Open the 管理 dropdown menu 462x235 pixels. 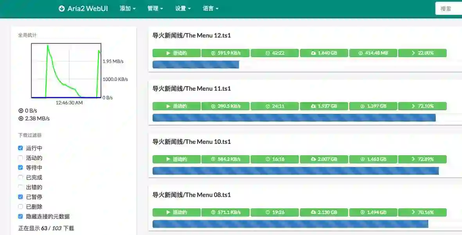[155, 9]
